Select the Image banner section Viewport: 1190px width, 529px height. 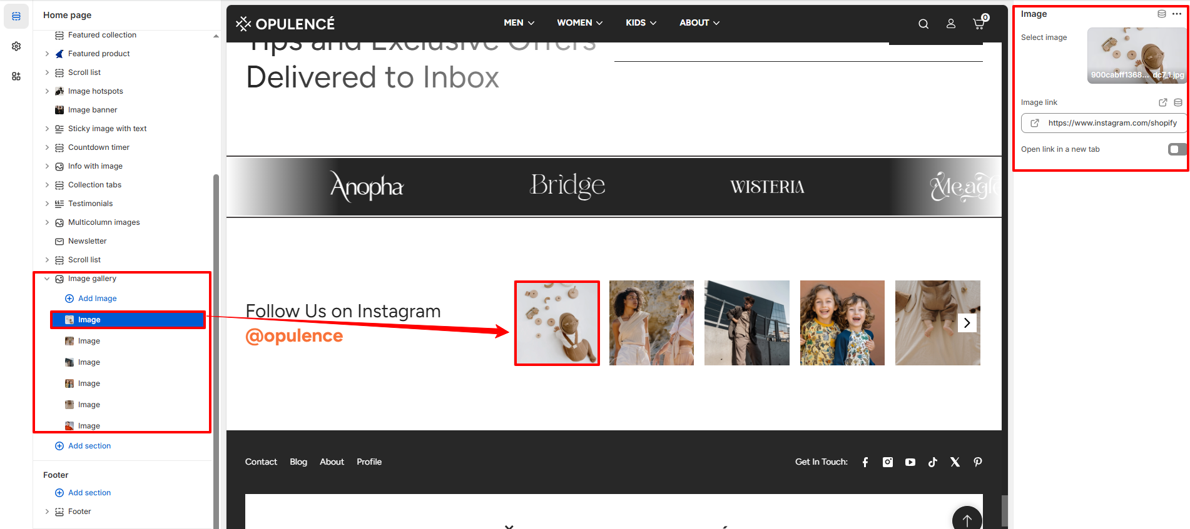(x=93, y=110)
